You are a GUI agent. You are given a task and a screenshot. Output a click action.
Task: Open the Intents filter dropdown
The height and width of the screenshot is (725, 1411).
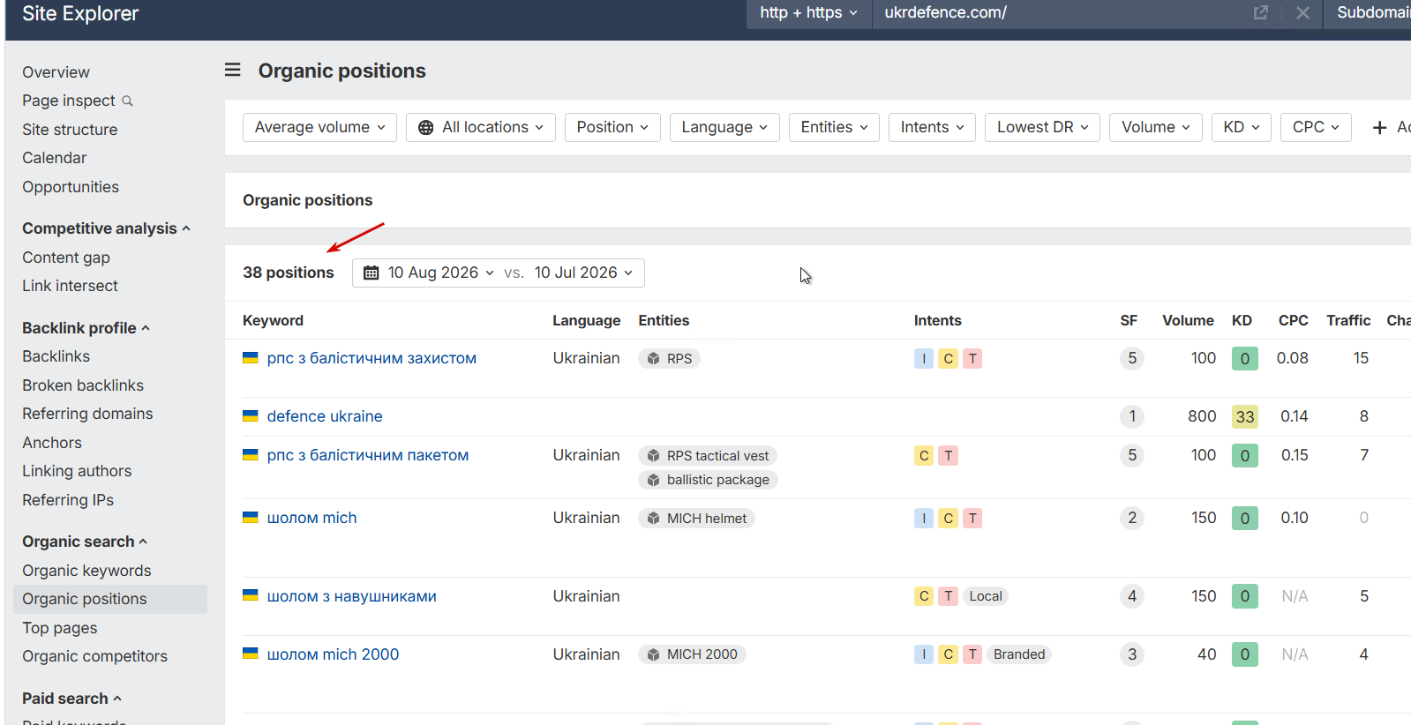(x=933, y=128)
